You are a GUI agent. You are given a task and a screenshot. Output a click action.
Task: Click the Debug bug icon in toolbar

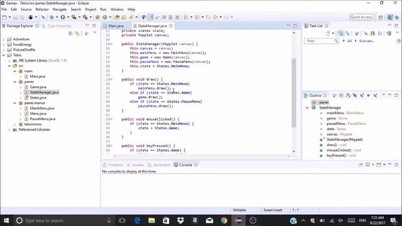click(x=52, y=17)
